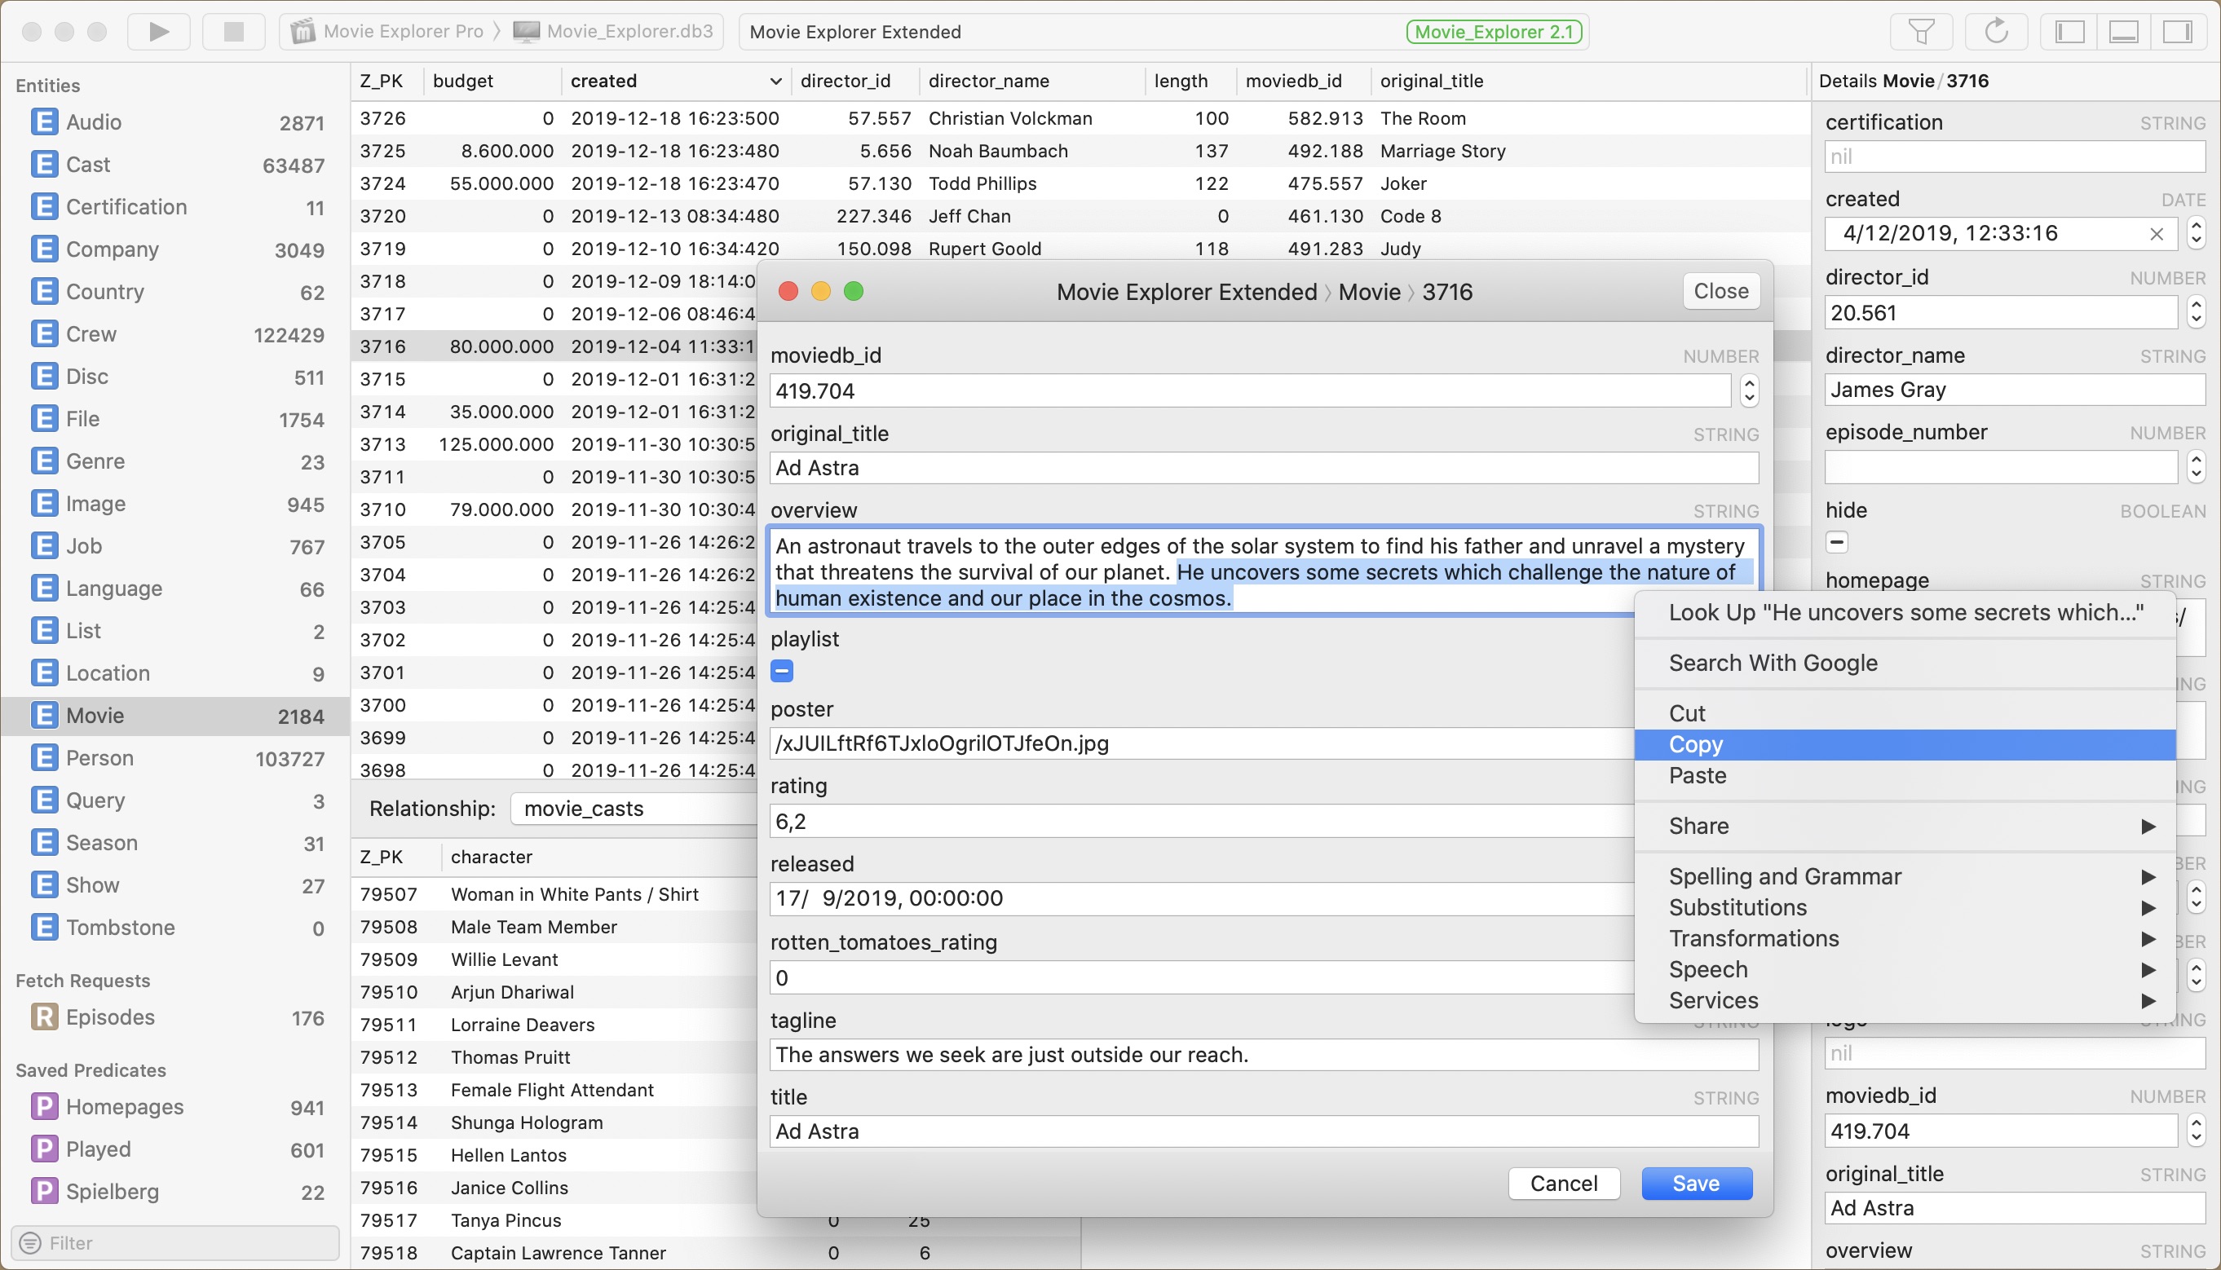
Task: Clear the created date field with X
Action: click(x=2157, y=234)
